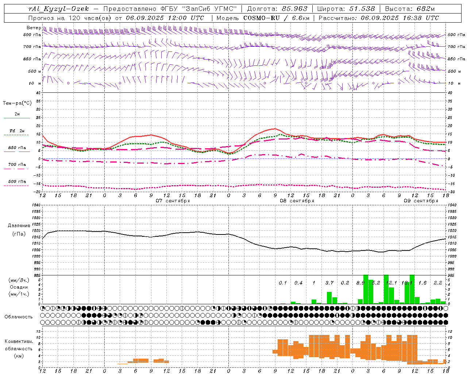Click the 13.1 precipitation total
This screenshot has width=467, height=374.
(x=407, y=283)
